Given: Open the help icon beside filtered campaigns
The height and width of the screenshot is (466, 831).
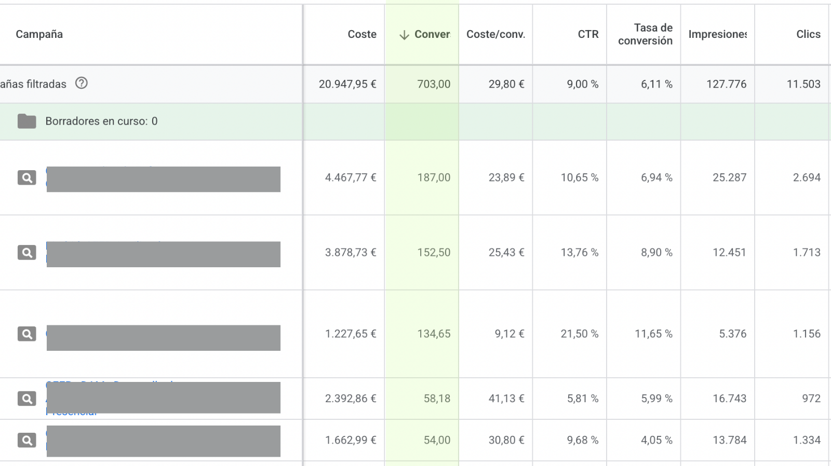Looking at the screenshot, I should [x=82, y=83].
